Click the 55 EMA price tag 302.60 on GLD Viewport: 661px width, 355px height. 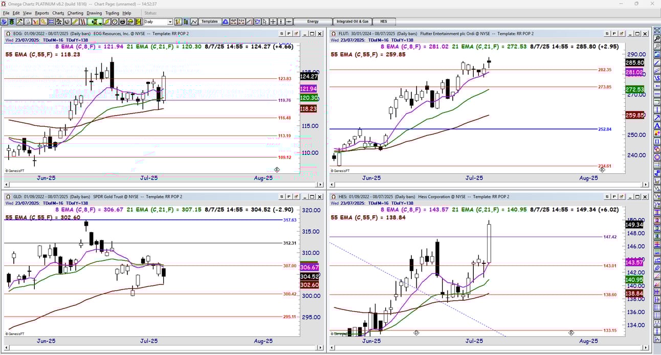(x=309, y=285)
